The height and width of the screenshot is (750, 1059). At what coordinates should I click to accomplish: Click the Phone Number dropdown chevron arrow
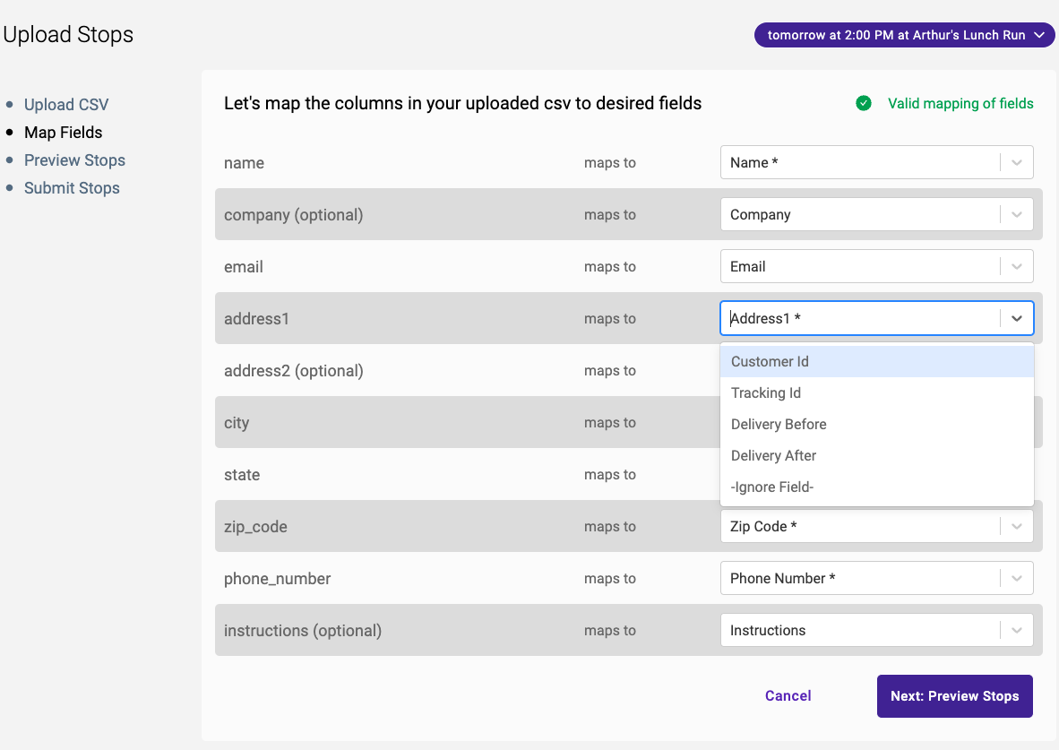pos(1017,578)
